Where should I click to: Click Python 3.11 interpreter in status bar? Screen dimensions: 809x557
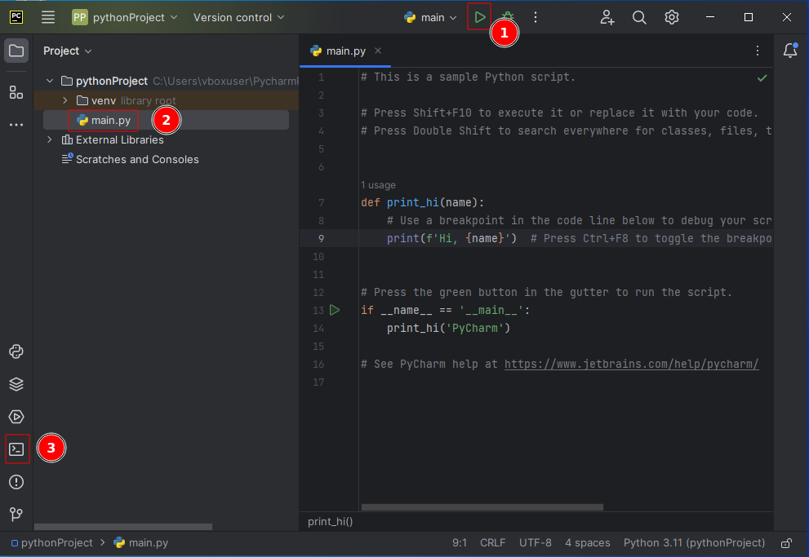pos(694,543)
